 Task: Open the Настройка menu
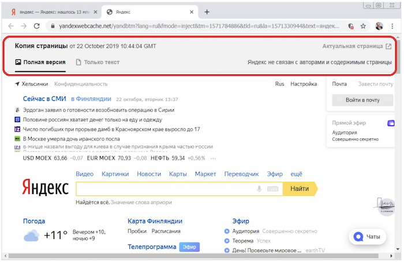point(304,84)
